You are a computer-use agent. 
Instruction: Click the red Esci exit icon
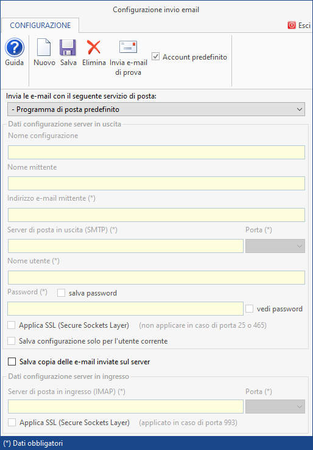pyautogui.click(x=292, y=26)
